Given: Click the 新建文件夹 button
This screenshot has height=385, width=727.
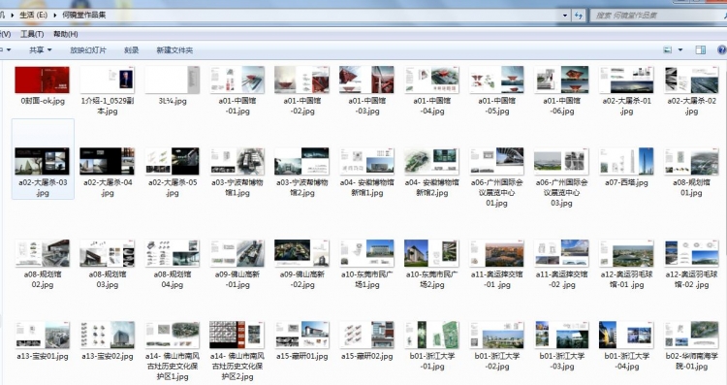Looking at the screenshot, I should tap(174, 50).
